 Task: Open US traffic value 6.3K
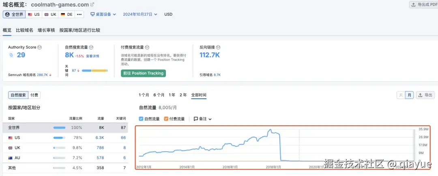(x=100, y=138)
